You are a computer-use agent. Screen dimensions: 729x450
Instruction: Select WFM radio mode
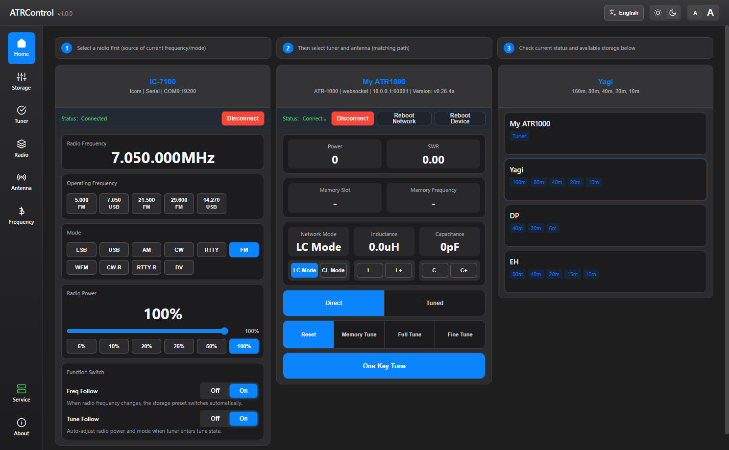click(82, 267)
